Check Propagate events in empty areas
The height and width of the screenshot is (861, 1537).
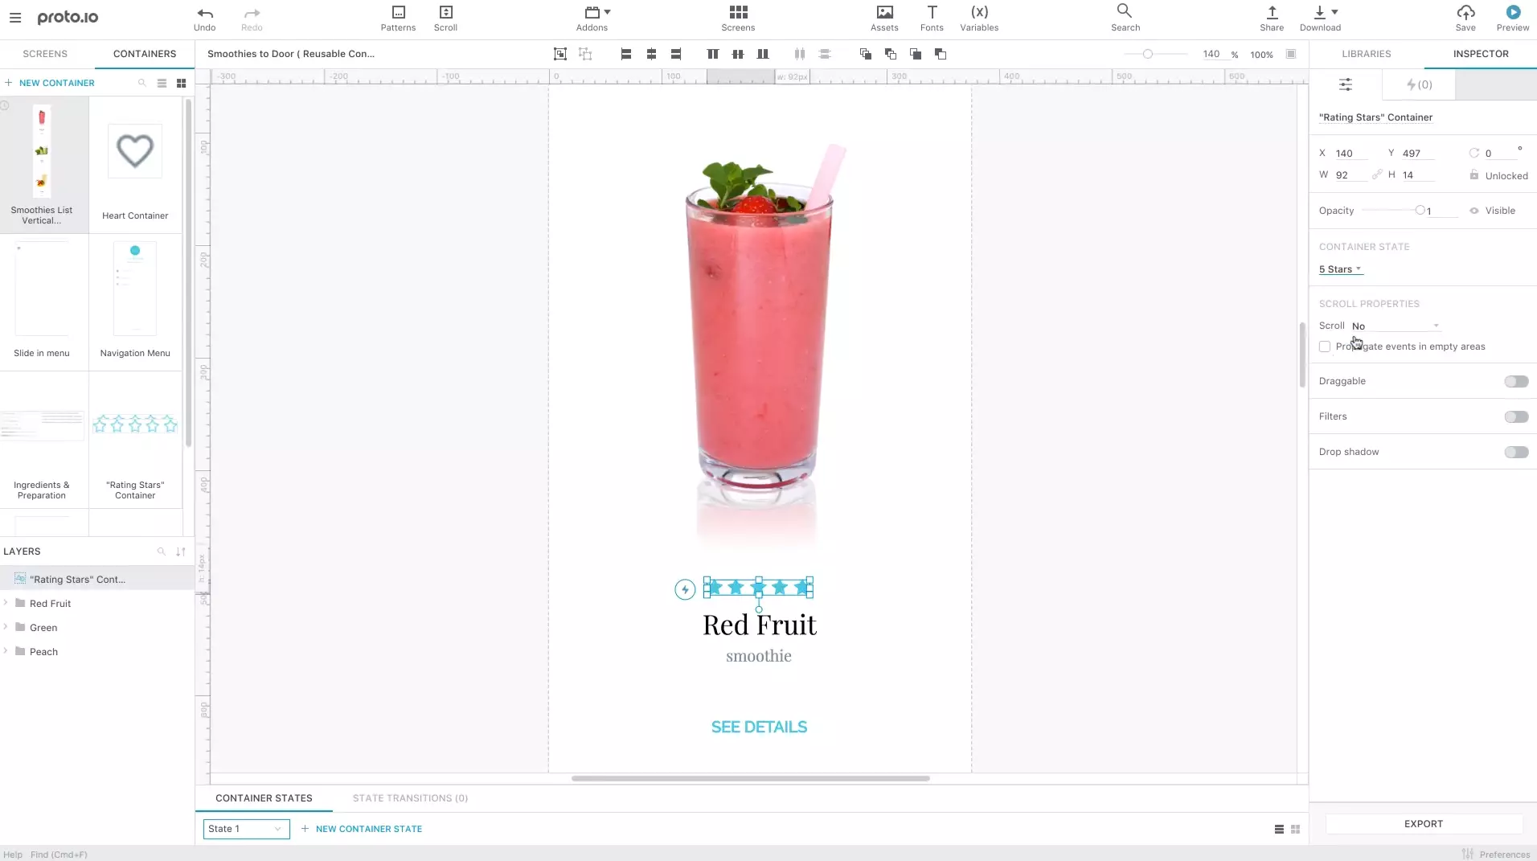tap(1325, 346)
